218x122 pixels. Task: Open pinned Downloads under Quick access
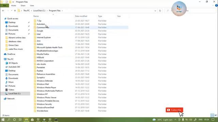[x=13, y=26]
